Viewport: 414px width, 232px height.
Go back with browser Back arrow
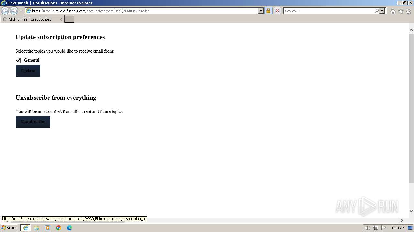[5, 11]
